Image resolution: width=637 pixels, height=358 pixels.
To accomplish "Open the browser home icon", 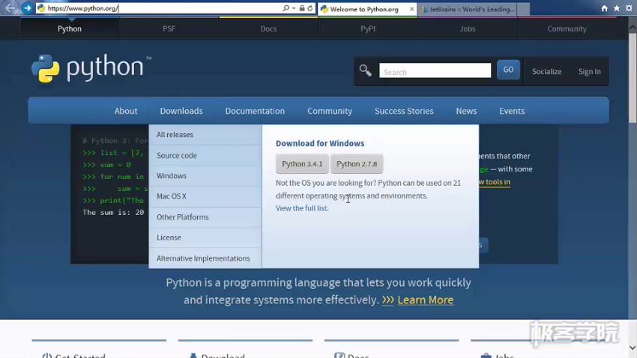I will pos(605,8).
